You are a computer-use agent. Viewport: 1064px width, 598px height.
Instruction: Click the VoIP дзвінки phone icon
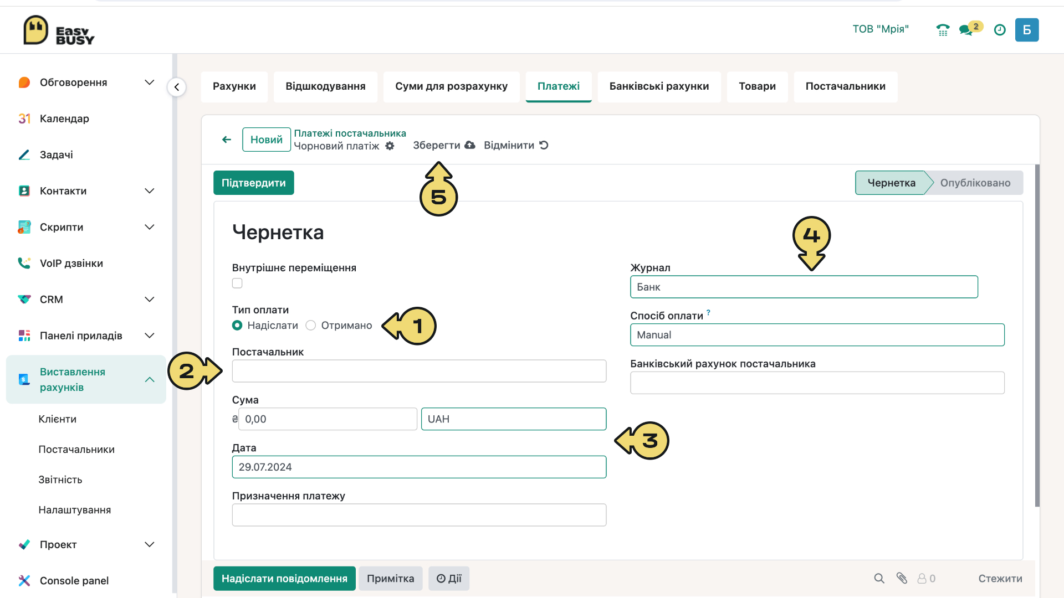coord(24,263)
